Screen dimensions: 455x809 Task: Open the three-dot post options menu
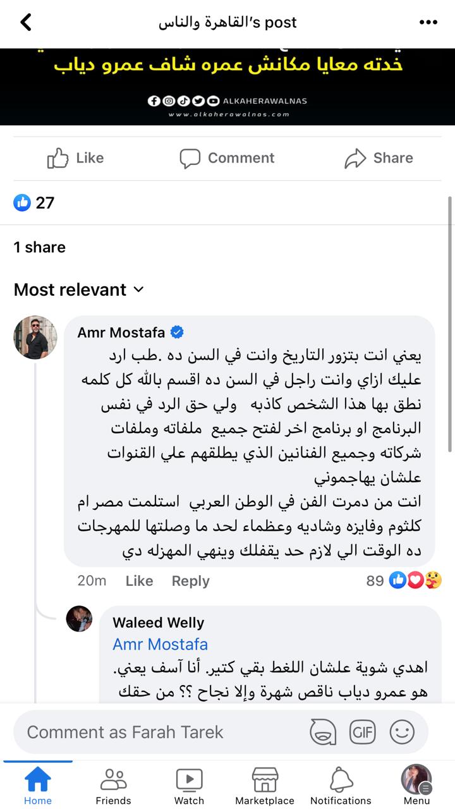point(428,23)
